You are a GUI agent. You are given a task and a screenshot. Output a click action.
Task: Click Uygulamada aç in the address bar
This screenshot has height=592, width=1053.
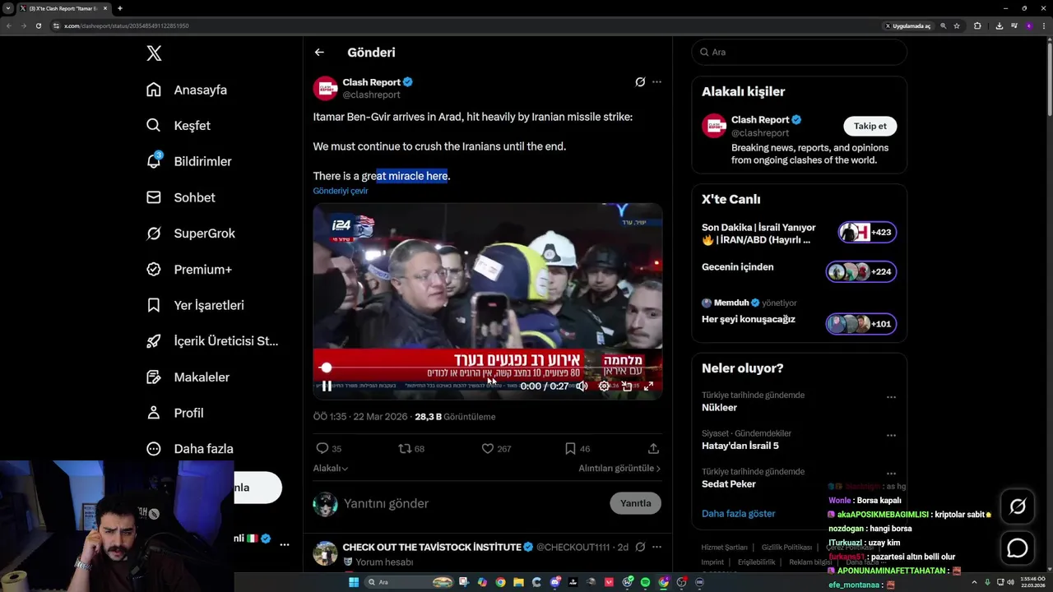point(908,25)
